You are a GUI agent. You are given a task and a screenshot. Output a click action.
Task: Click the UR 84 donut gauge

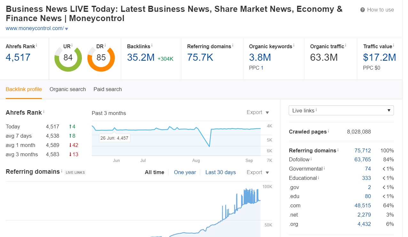pos(68,58)
